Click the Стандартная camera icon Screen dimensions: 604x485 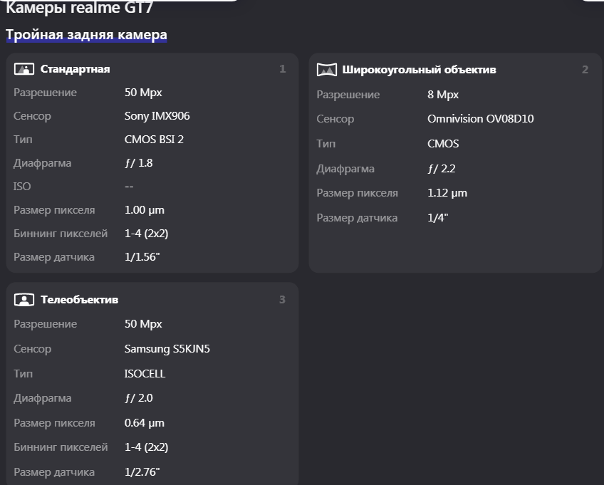(x=24, y=69)
